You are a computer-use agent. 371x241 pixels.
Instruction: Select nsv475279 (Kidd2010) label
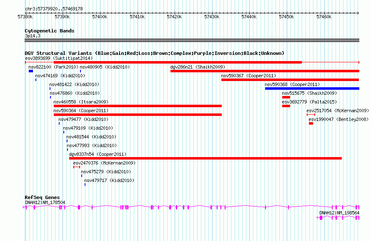click(x=106, y=172)
